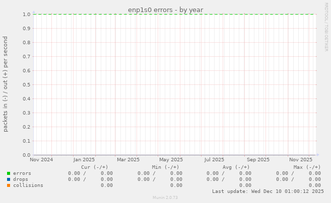Click the collisions Cur value 0.00
Viewport: 331px width, 203px height.
pos(107,185)
